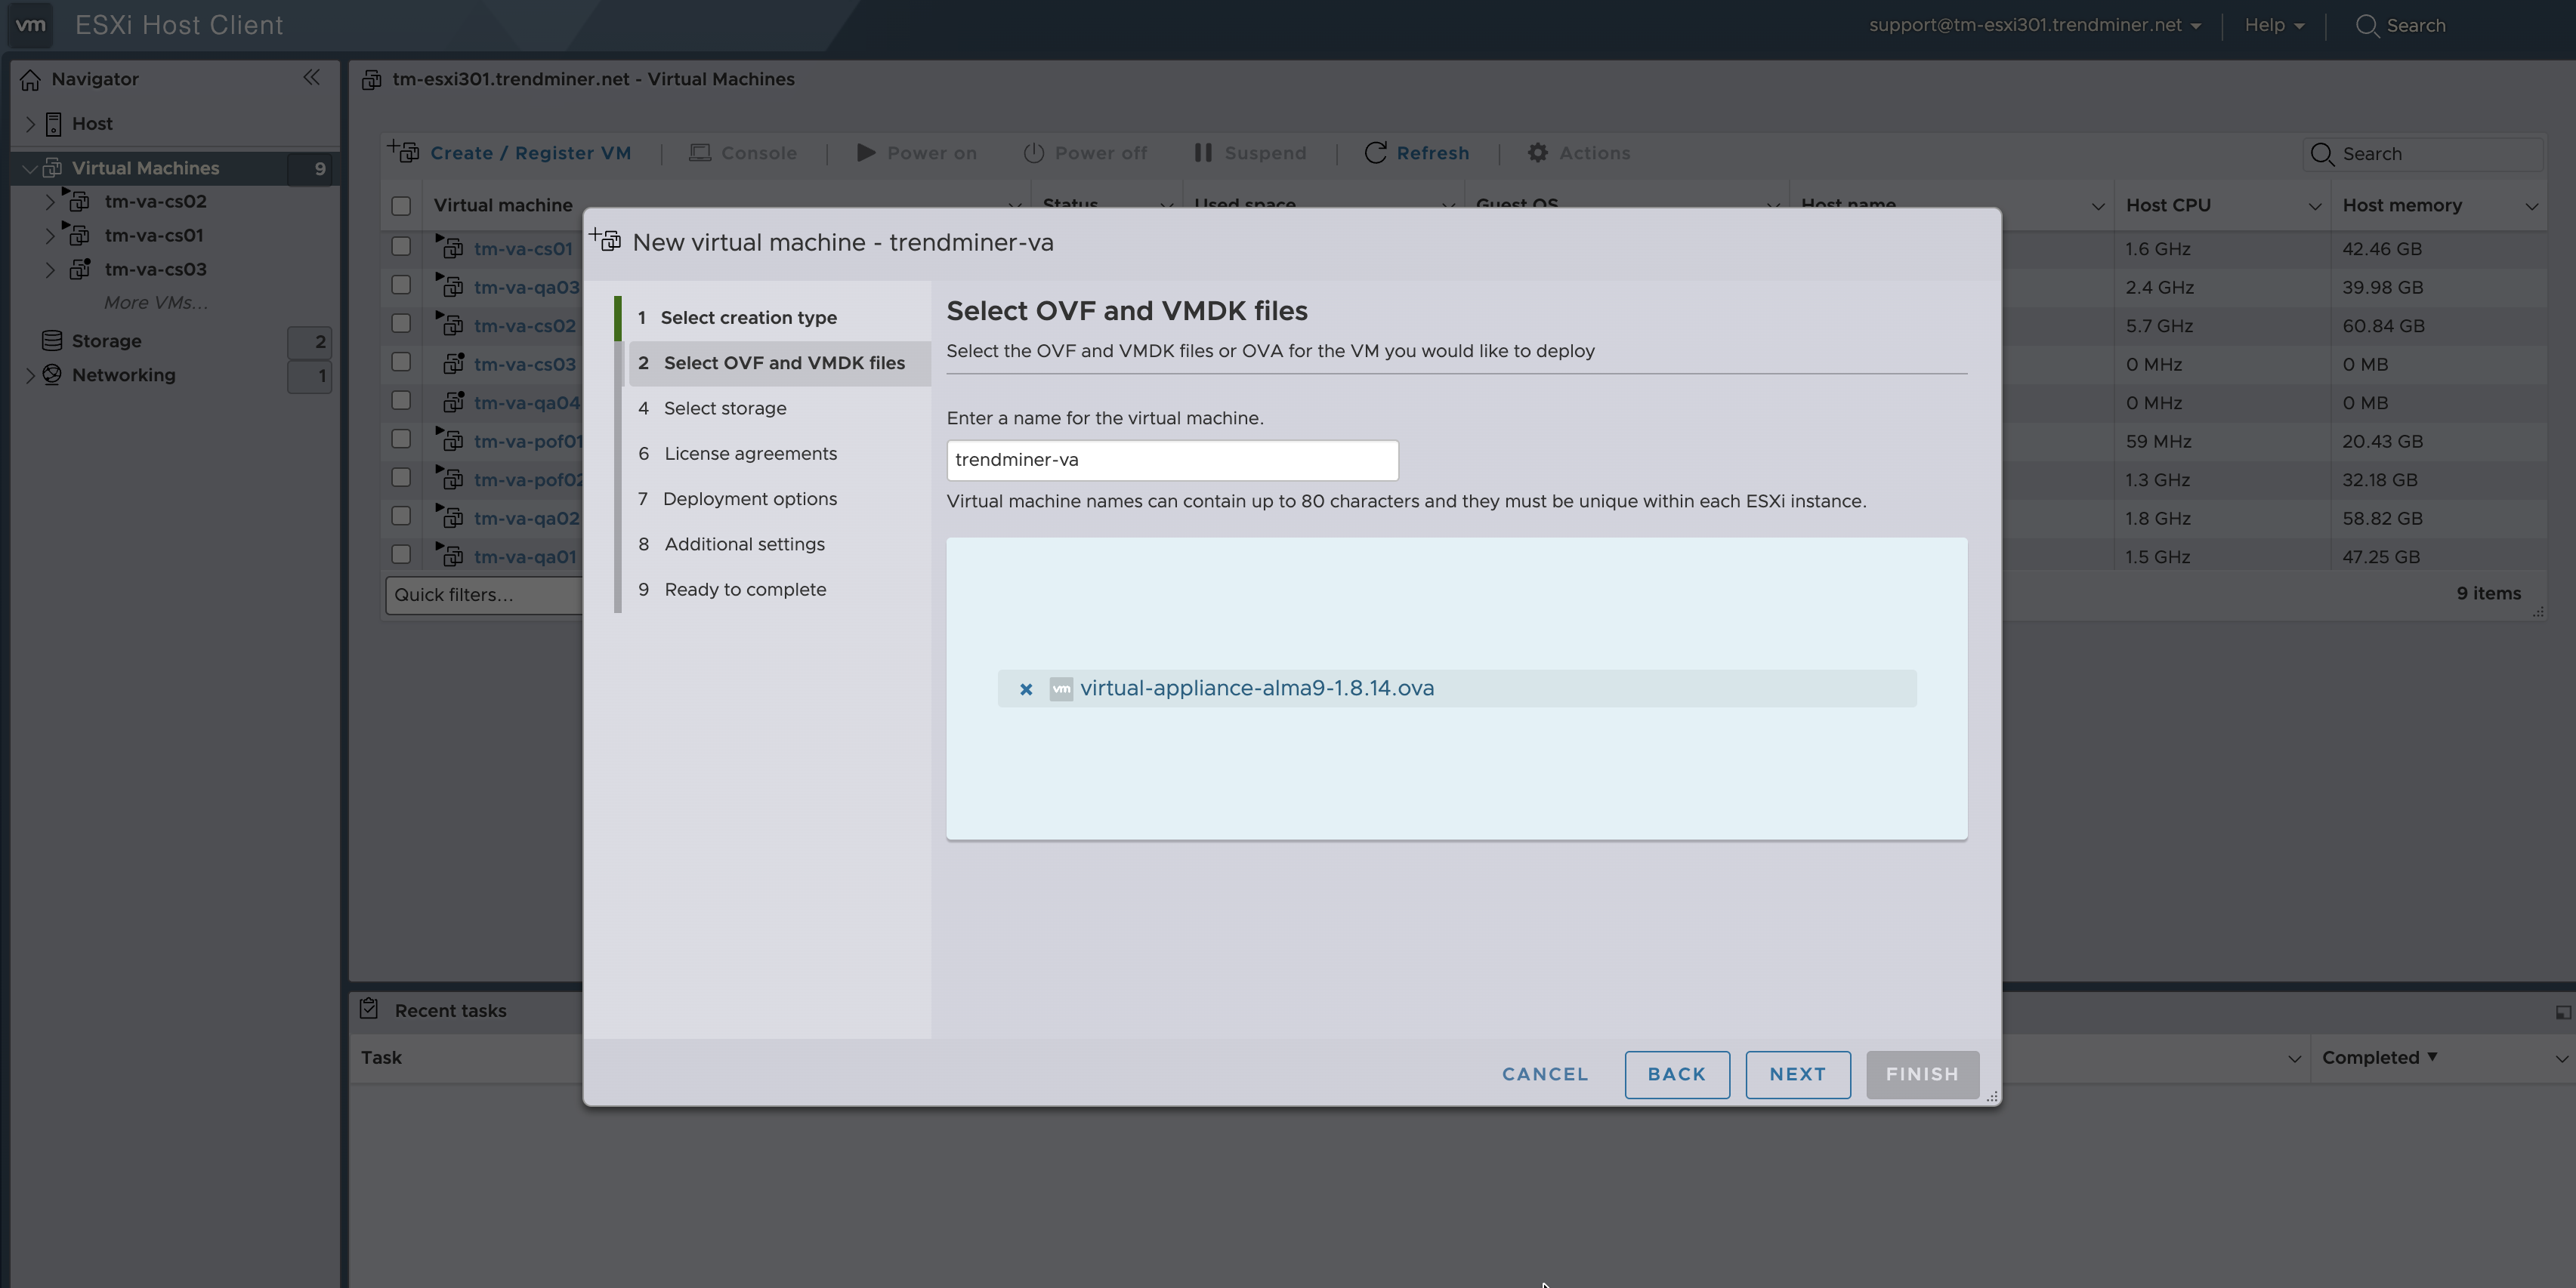
Task: Click the search magnifier in top bar
Action: pyautogui.click(x=2366, y=26)
